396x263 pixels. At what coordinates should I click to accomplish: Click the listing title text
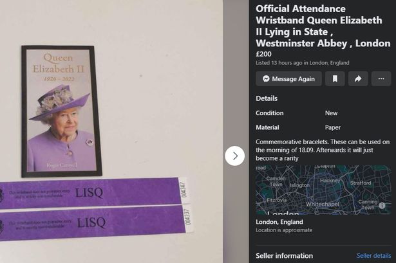tap(323, 26)
